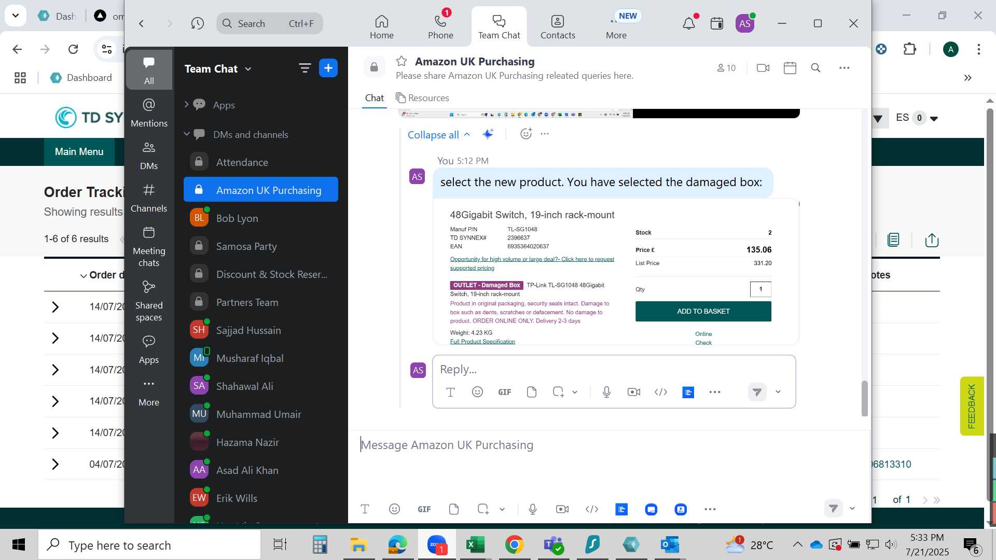The height and width of the screenshot is (560, 996).
Task: Open the product screenshot image in chat
Action: pyautogui.click(x=616, y=272)
